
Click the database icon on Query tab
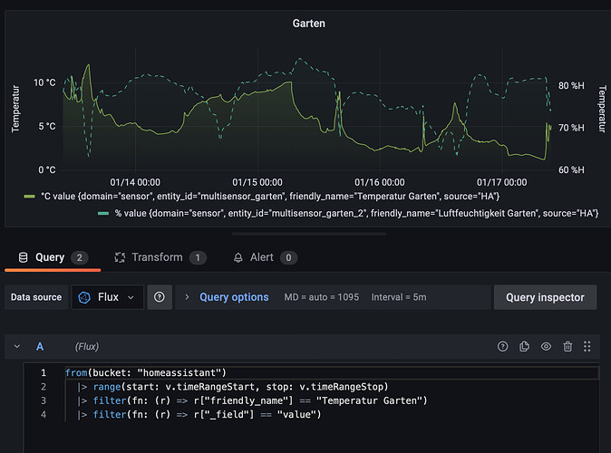pos(23,257)
